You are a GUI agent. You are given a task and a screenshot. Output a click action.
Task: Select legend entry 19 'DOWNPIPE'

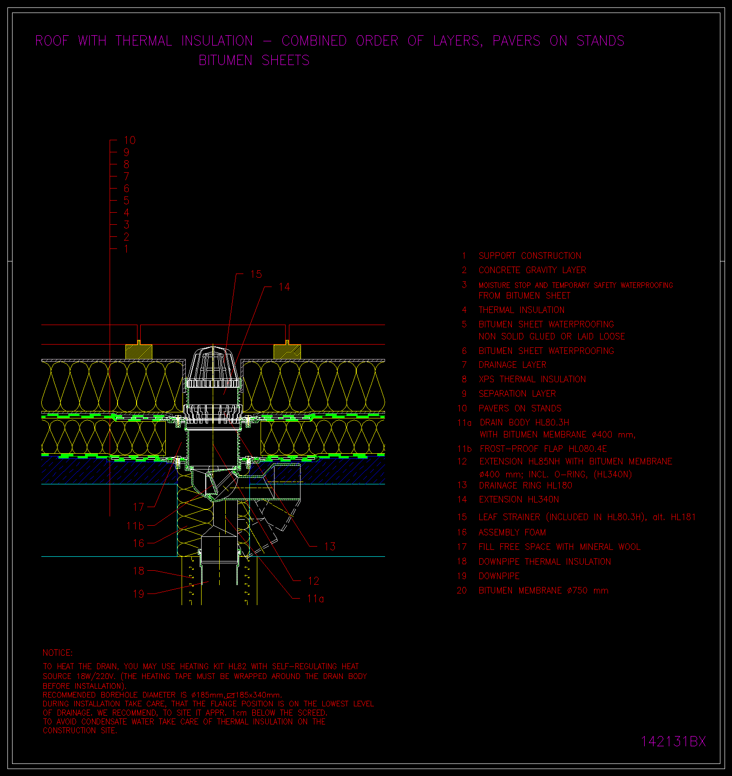click(x=499, y=576)
